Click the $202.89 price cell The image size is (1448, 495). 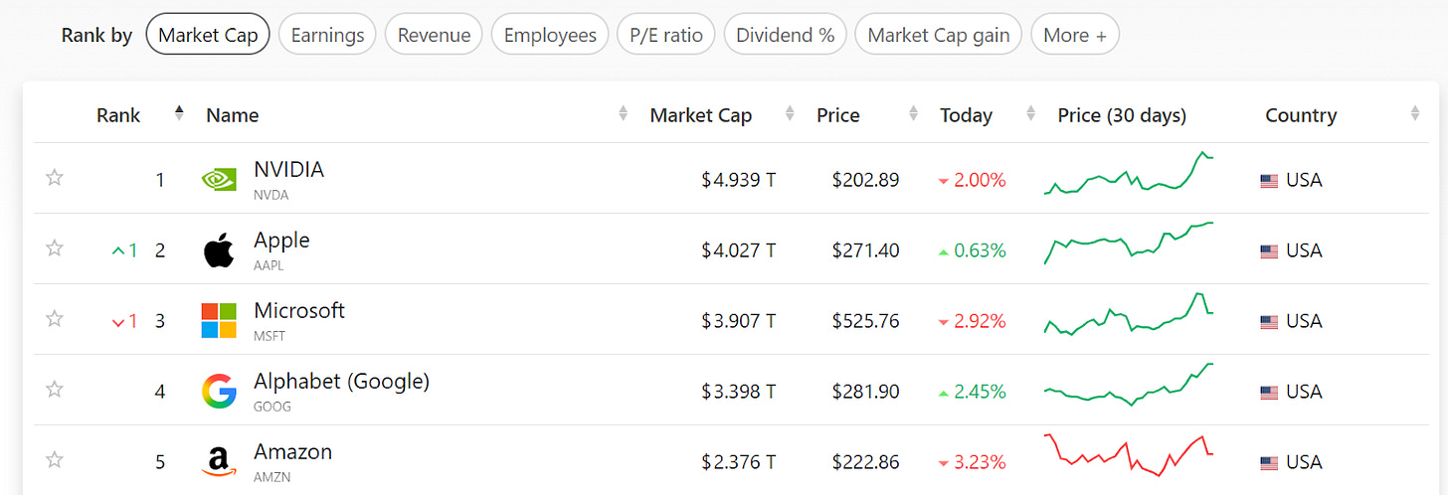pyautogui.click(x=865, y=180)
